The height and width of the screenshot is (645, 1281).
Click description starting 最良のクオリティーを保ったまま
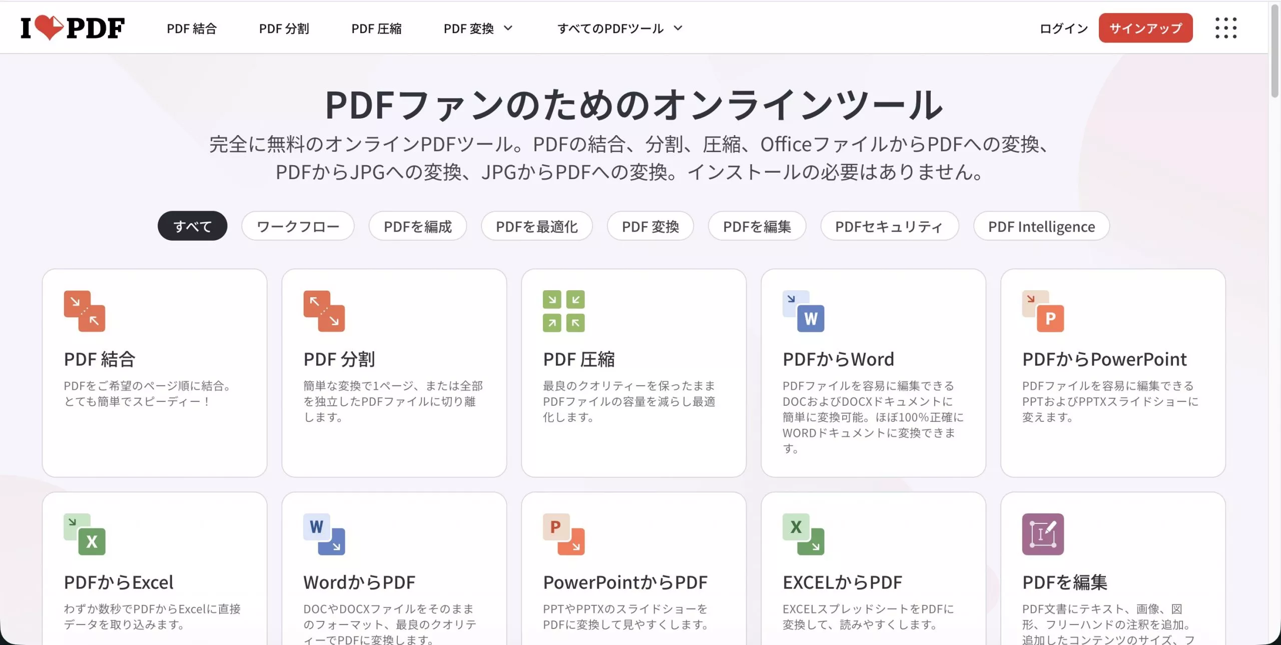[629, 401]
